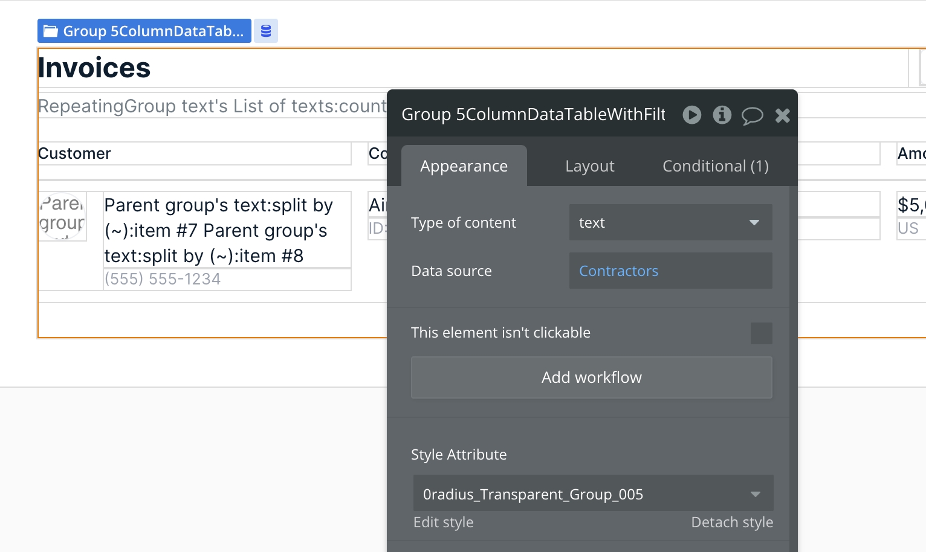This screenshot has width=926, height=552.
Task: Toggle "This element isn't clickable" checkbox
Action: (761, 333)
